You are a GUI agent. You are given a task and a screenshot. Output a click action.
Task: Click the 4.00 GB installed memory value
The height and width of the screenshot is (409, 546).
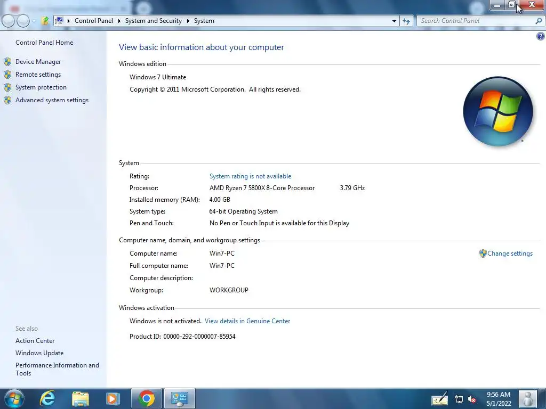click(220, 200)
